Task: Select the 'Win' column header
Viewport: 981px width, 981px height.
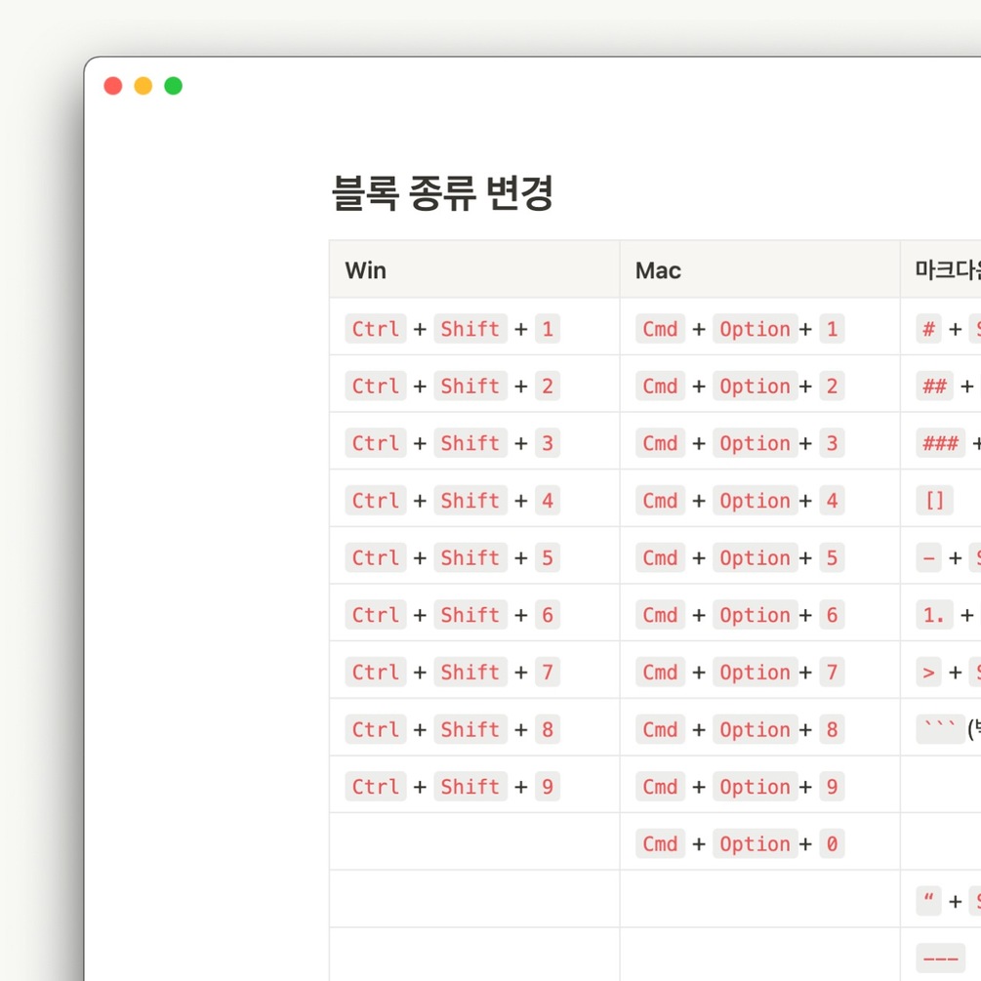Action: [x=474, y=270]
